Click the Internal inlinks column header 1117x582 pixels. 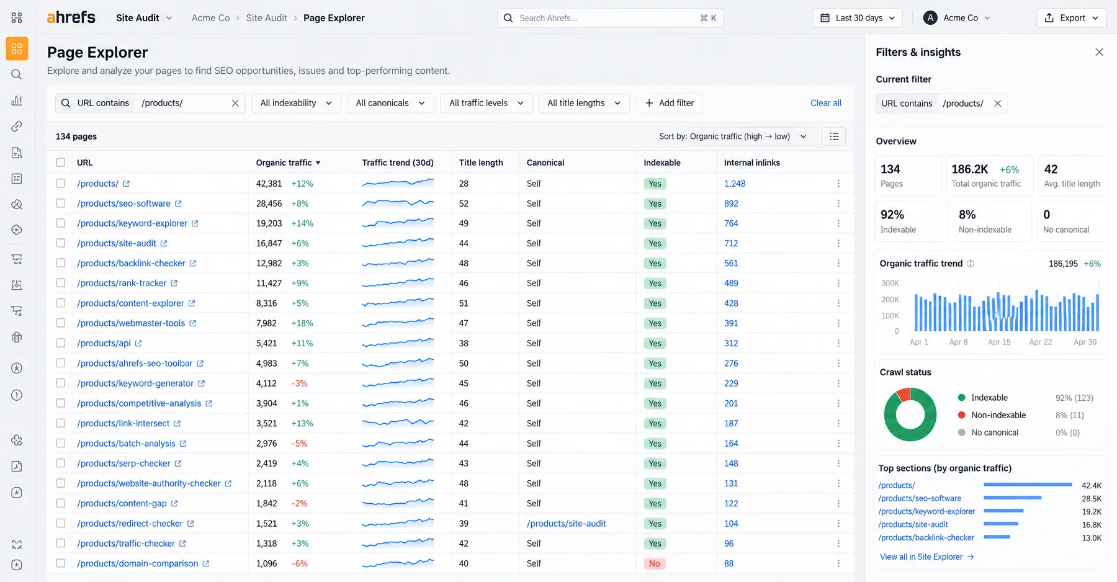click(752, 163)
